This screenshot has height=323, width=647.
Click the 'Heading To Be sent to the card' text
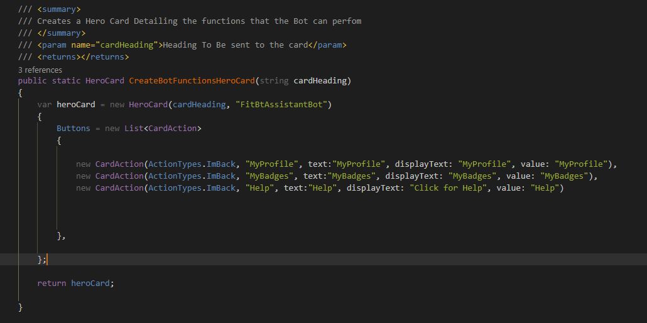point(236,45)
